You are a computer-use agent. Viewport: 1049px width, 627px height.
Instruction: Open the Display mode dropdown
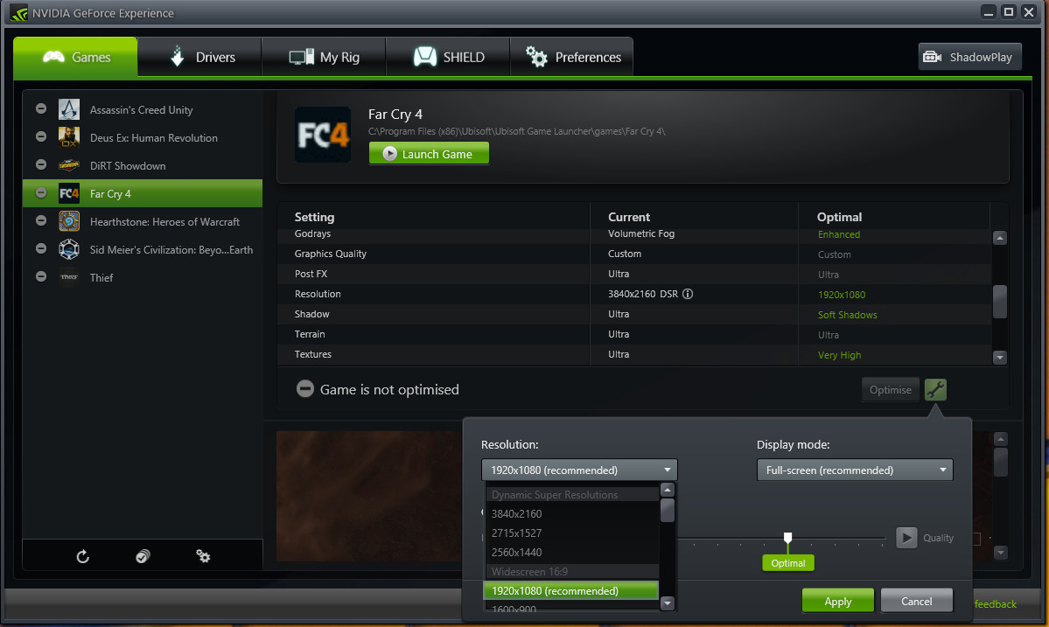click(x=855, y=470)
